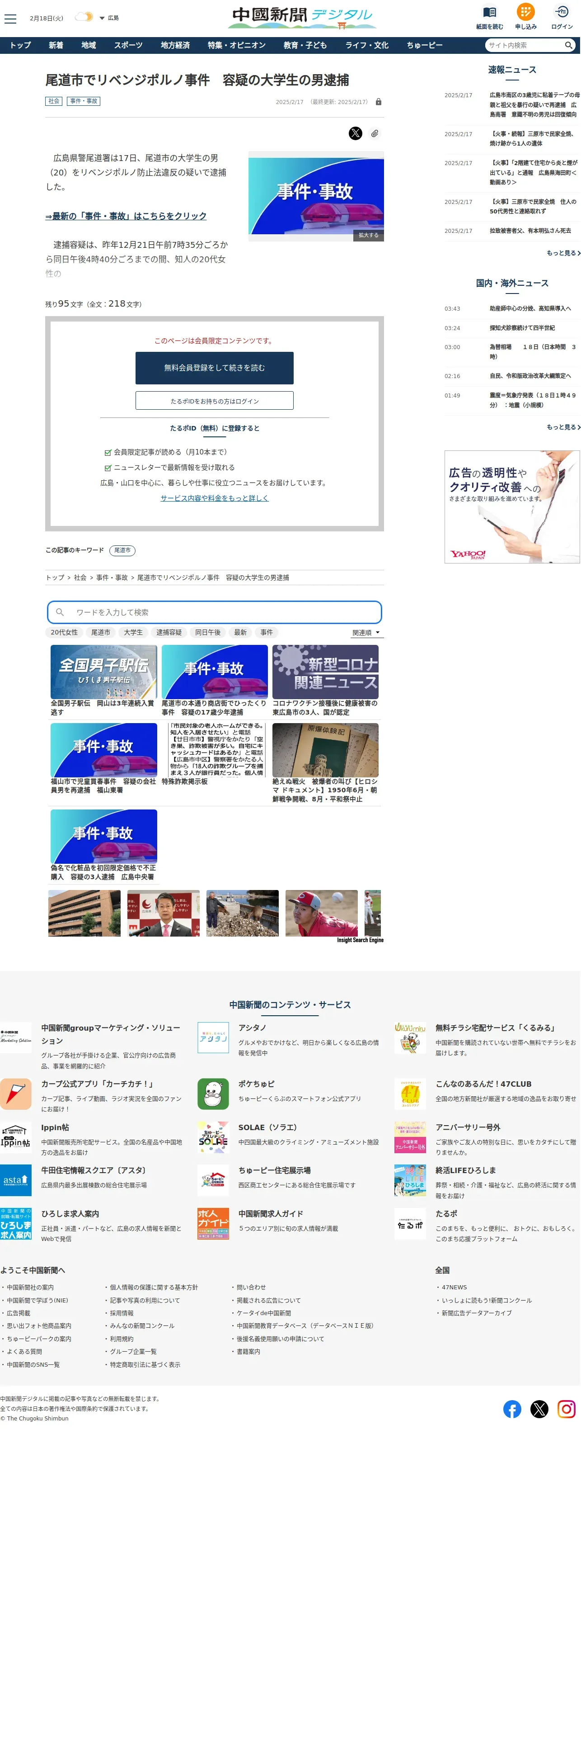Click the 社会 category tag
This screenshot has height=1742, width=581.
pyautogui.click(x=53, y=101)
